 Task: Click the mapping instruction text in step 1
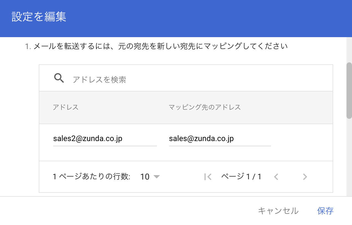pos(156,46)
